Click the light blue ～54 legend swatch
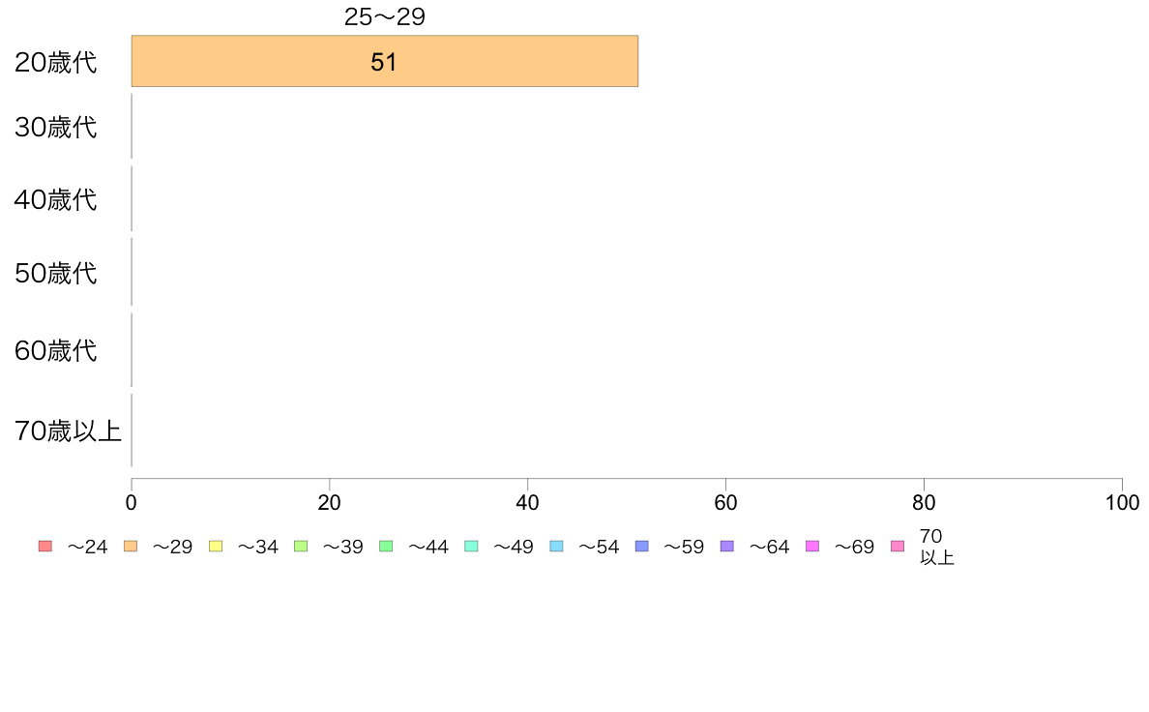The width and height of the screenshot is (1149, 712). coord(556,547)
